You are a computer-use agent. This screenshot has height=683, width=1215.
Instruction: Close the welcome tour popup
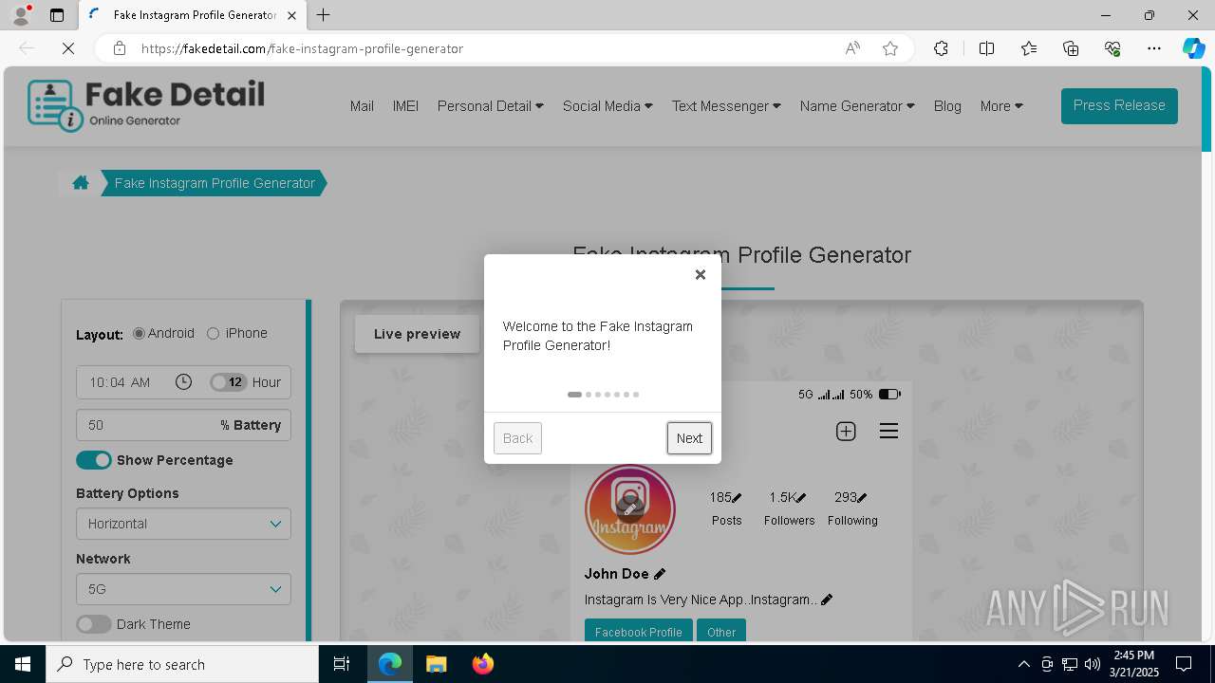(x=701, y=274)
